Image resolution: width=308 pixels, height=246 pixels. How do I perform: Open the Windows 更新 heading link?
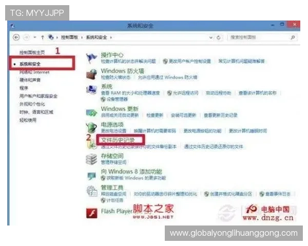[120, 109]
